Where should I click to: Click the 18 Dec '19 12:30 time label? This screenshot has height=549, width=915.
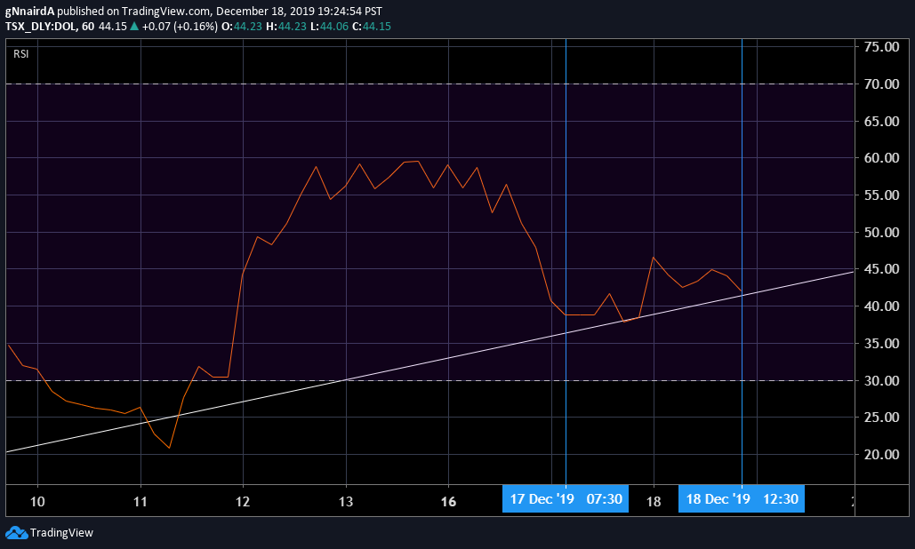coord(742,499)
